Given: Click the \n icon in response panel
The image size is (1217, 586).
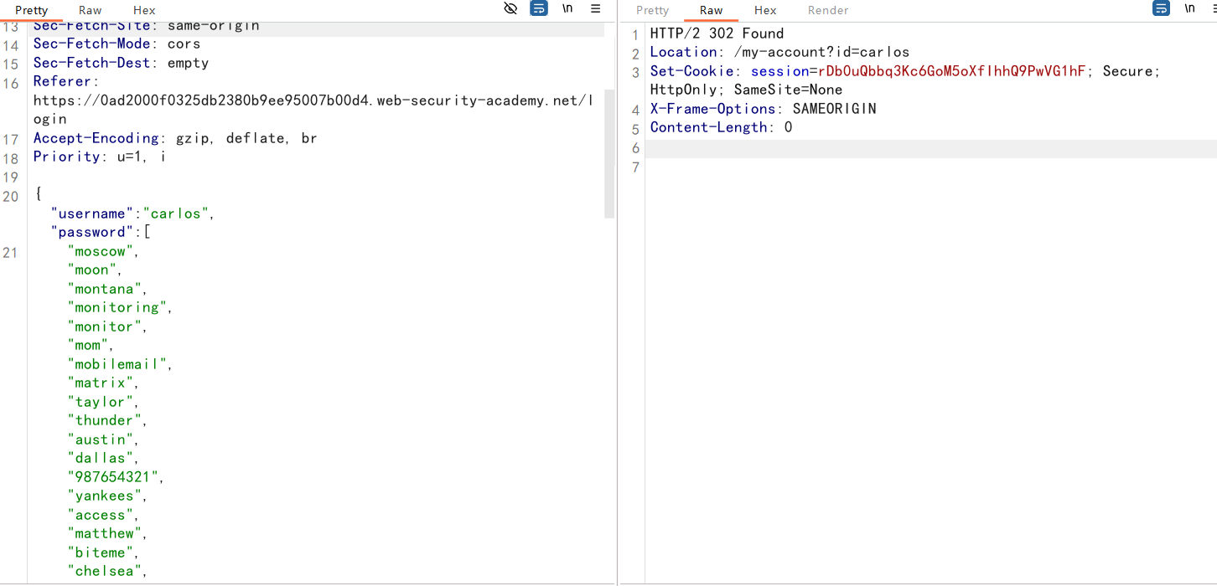Looking at the screenshot, I should click(x=1189, y=8).
